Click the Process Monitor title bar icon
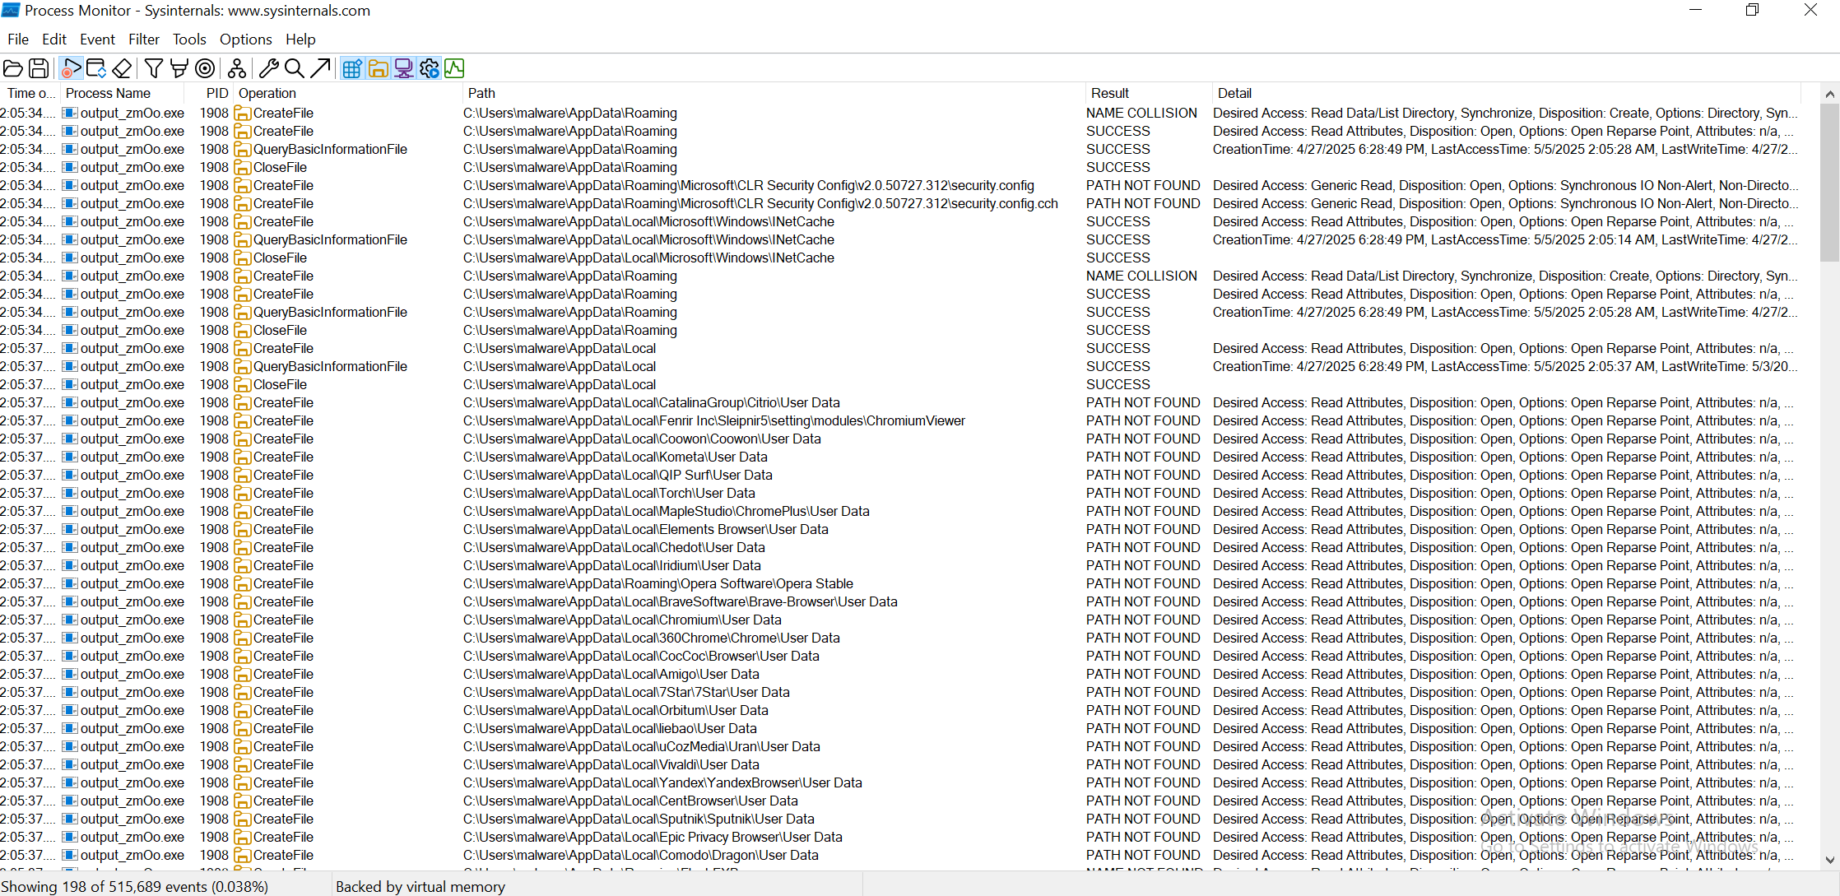 [x=11, y=11]
